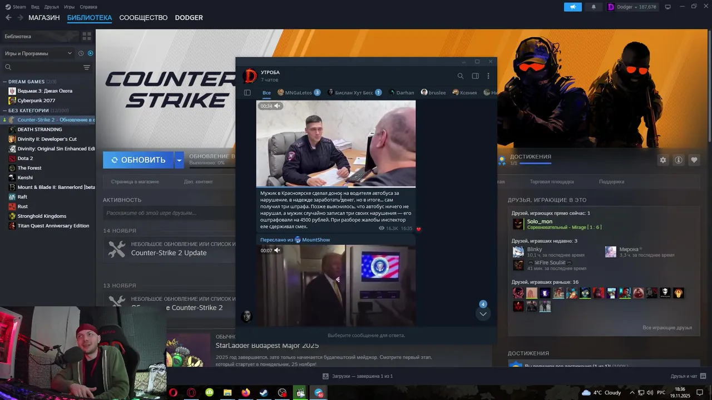Unmute the 00:07 video in Telegram
Image resolution: width=712 pixels, height=400 pixels.
278,251
